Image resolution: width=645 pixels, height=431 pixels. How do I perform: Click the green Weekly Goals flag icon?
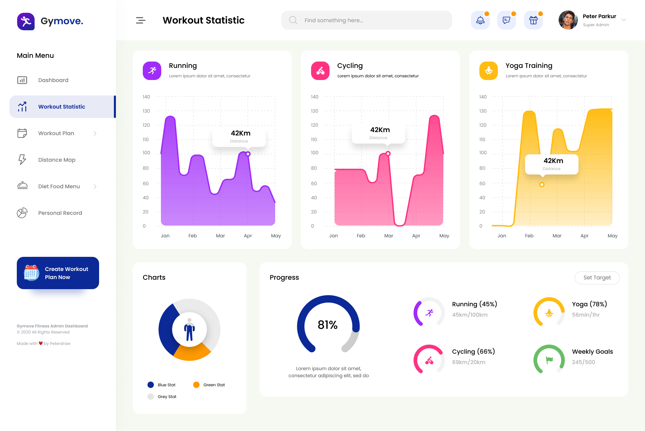pyautogui.click(x=549, y=360)
